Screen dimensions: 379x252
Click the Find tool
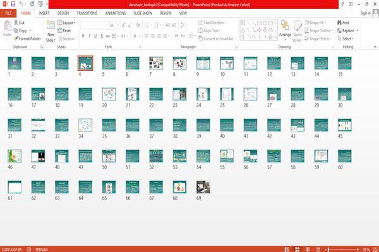343,23
